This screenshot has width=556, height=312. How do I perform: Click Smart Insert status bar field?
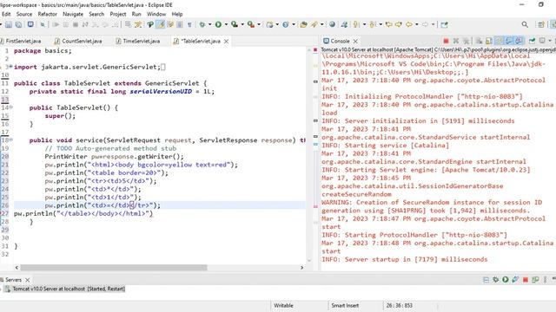pyautogui.click(x=345, y=305)
